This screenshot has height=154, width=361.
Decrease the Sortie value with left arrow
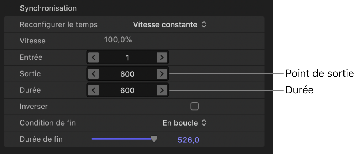click(x=94, y=74)
